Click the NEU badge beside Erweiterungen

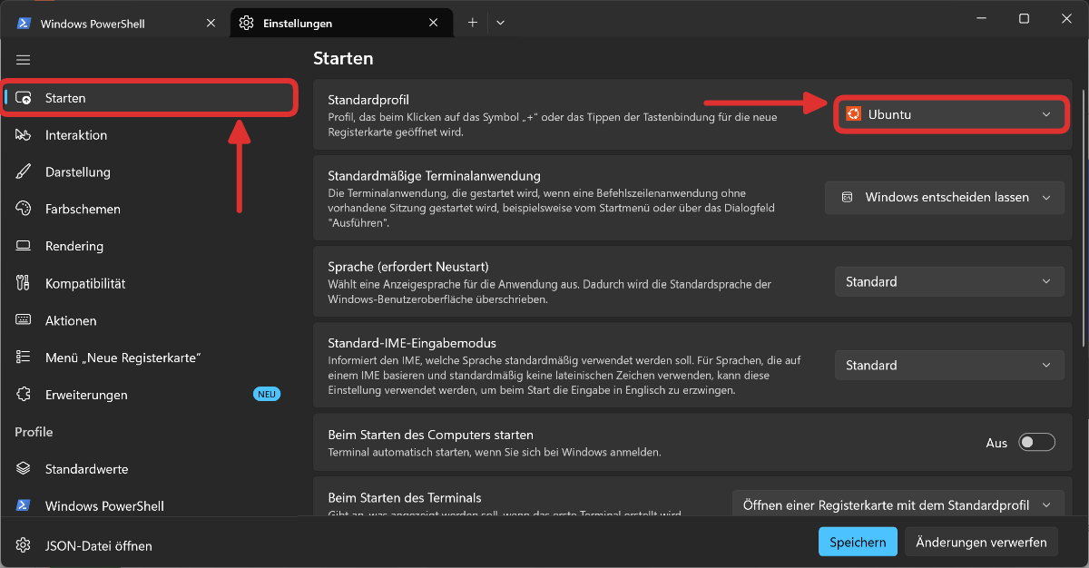click(267, 395)
